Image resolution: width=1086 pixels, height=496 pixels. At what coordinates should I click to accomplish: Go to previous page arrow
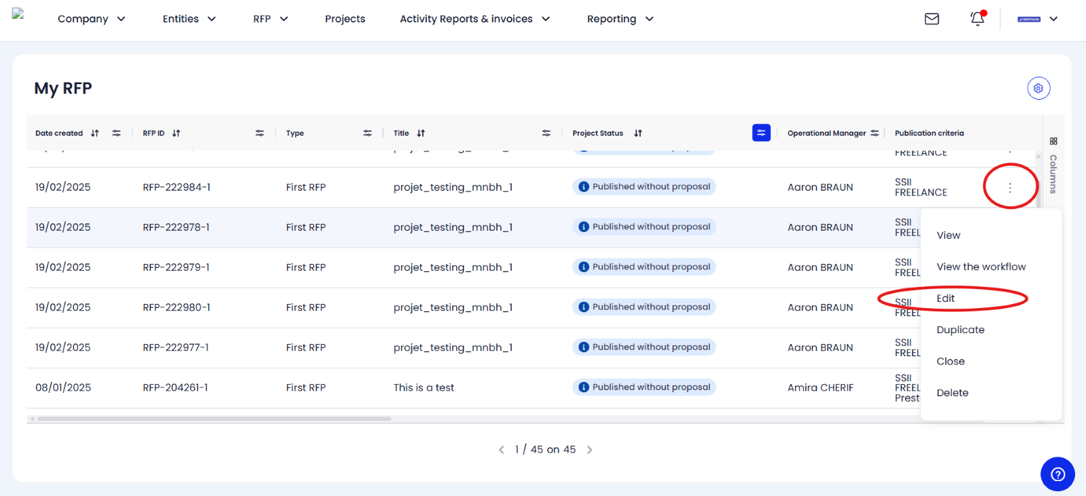[502, 450]
